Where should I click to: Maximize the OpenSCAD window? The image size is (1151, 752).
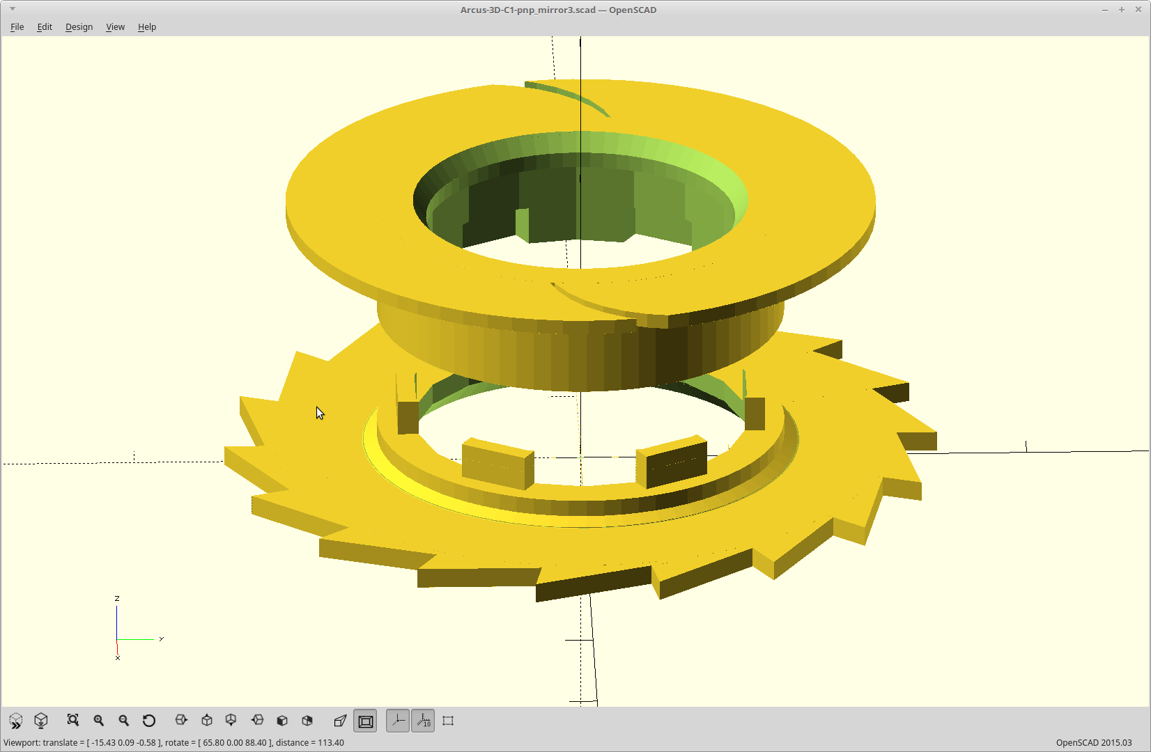click(x=1122, y=10)
